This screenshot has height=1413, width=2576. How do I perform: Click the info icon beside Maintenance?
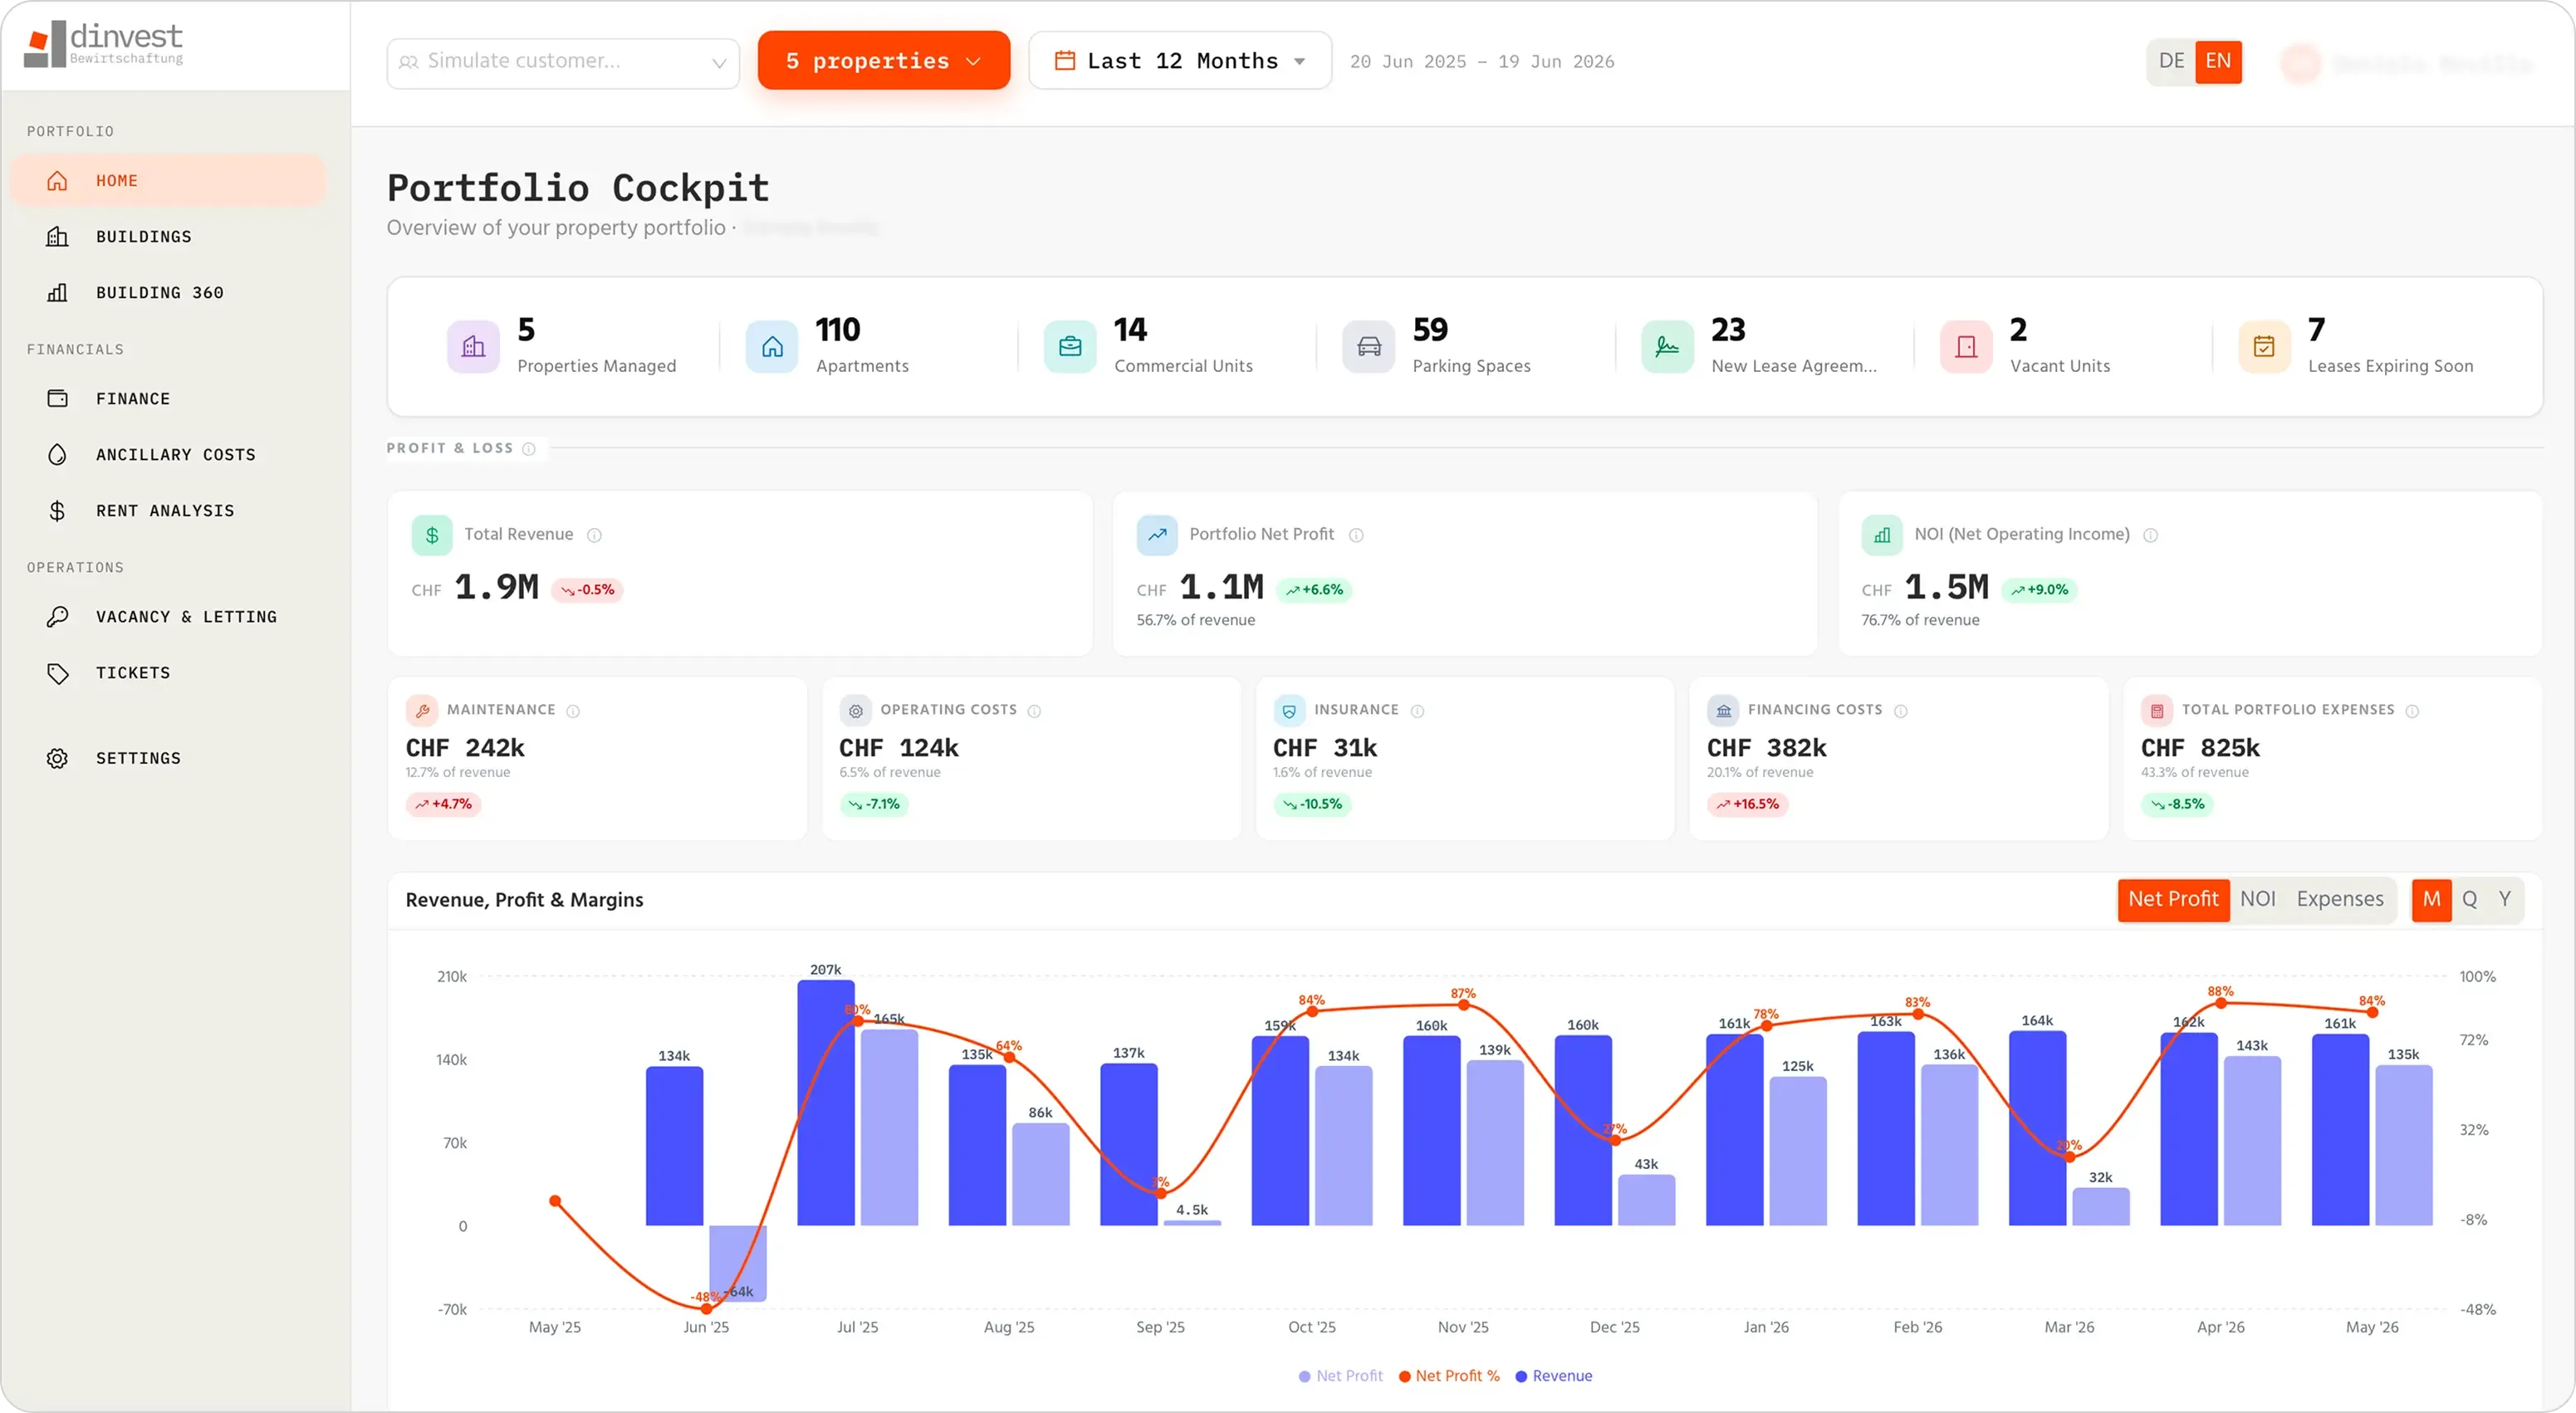[x=573, y=711]
